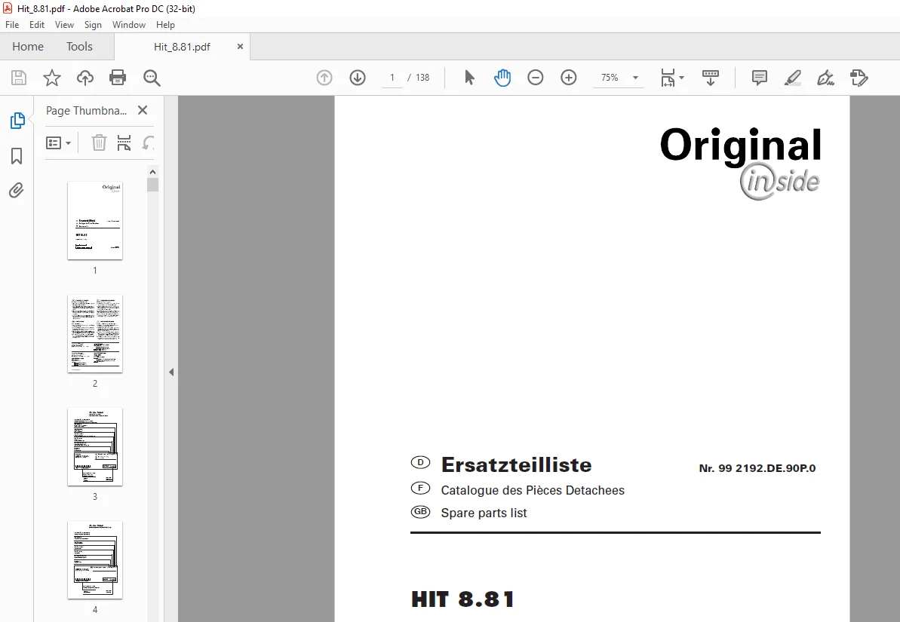
Task: Select page 1 thumbnail
Action: coord(95,221)
